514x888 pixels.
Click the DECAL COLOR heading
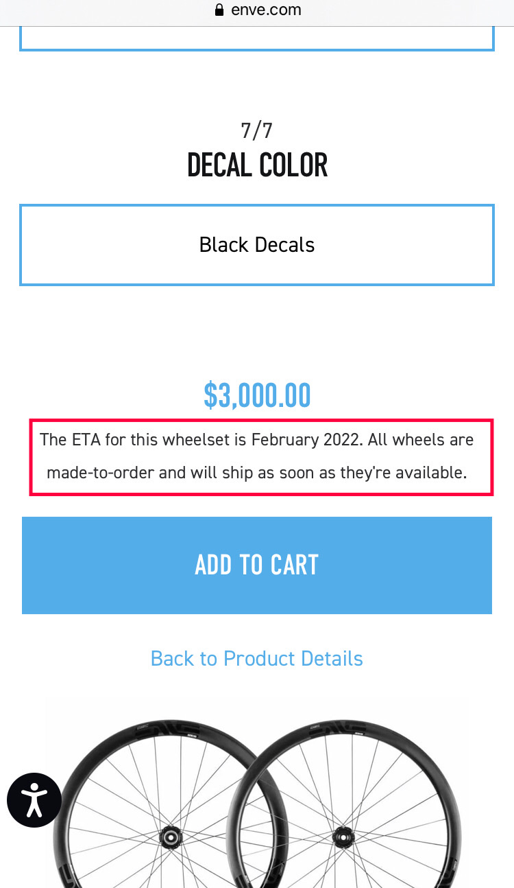[x=257, y=166]
